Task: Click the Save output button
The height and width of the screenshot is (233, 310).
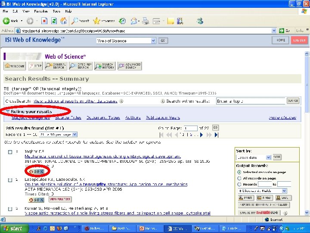Action: [x=283, y=198]
